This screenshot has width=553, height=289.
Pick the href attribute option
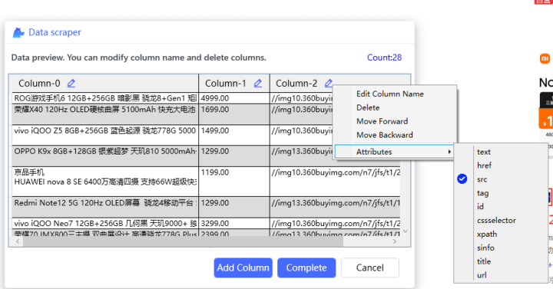click(484, 165)
